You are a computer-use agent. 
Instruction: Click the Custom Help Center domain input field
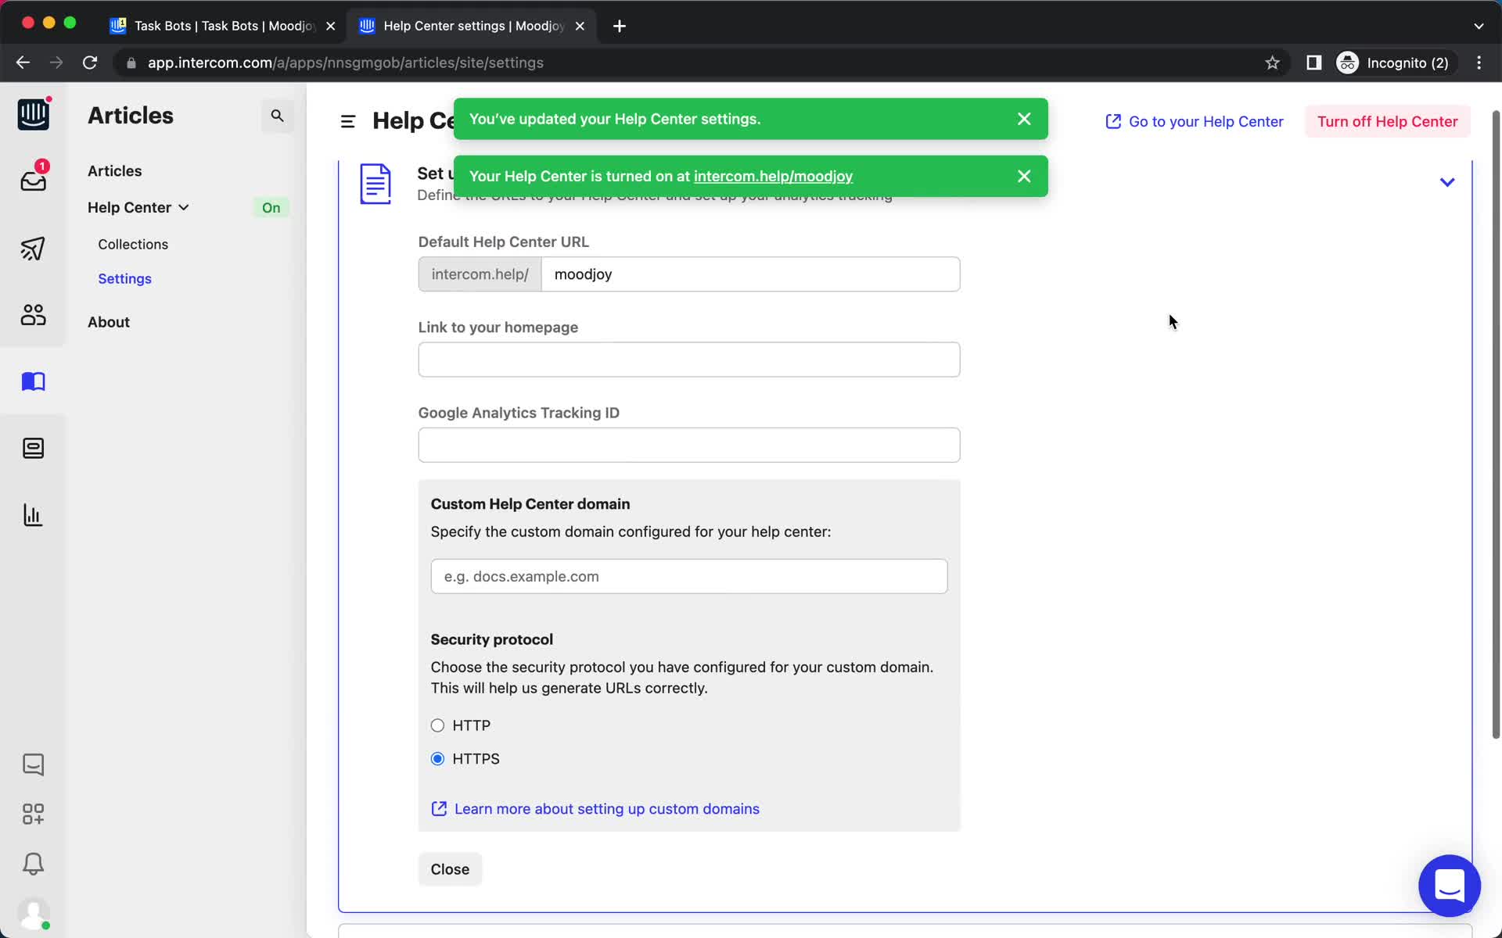[689, 576]
